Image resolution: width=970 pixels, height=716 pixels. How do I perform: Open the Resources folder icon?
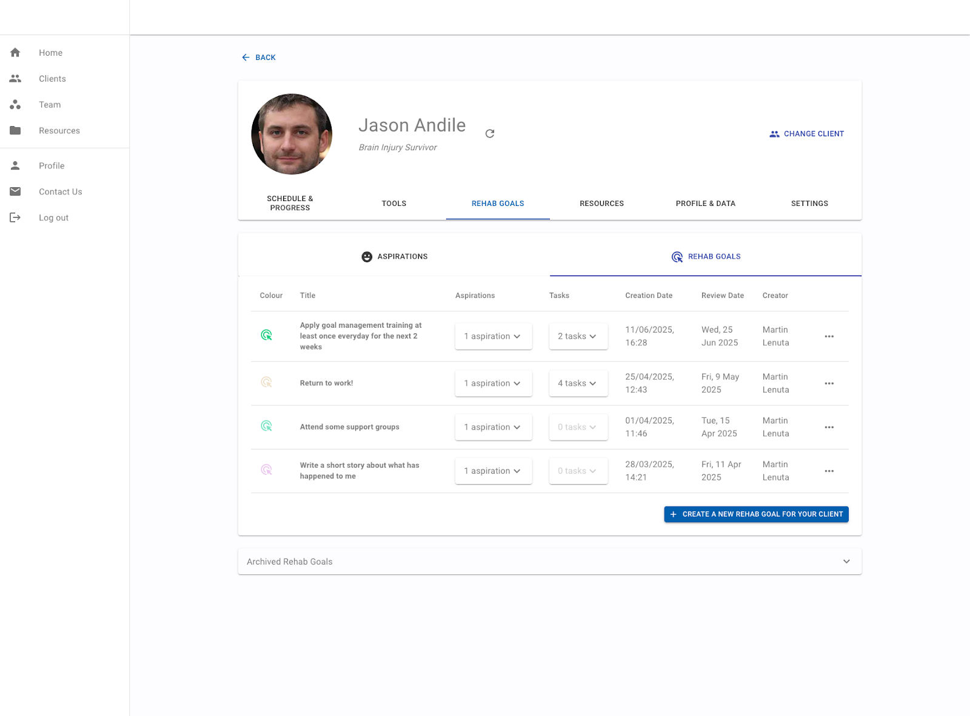[15, 131]
